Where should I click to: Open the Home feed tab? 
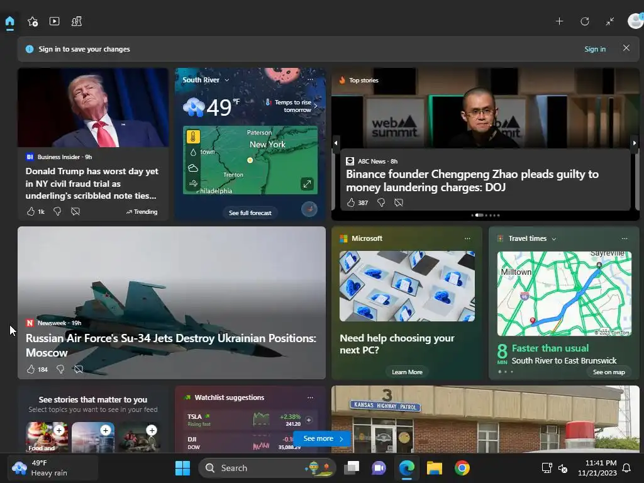click(x=10, y=21)
